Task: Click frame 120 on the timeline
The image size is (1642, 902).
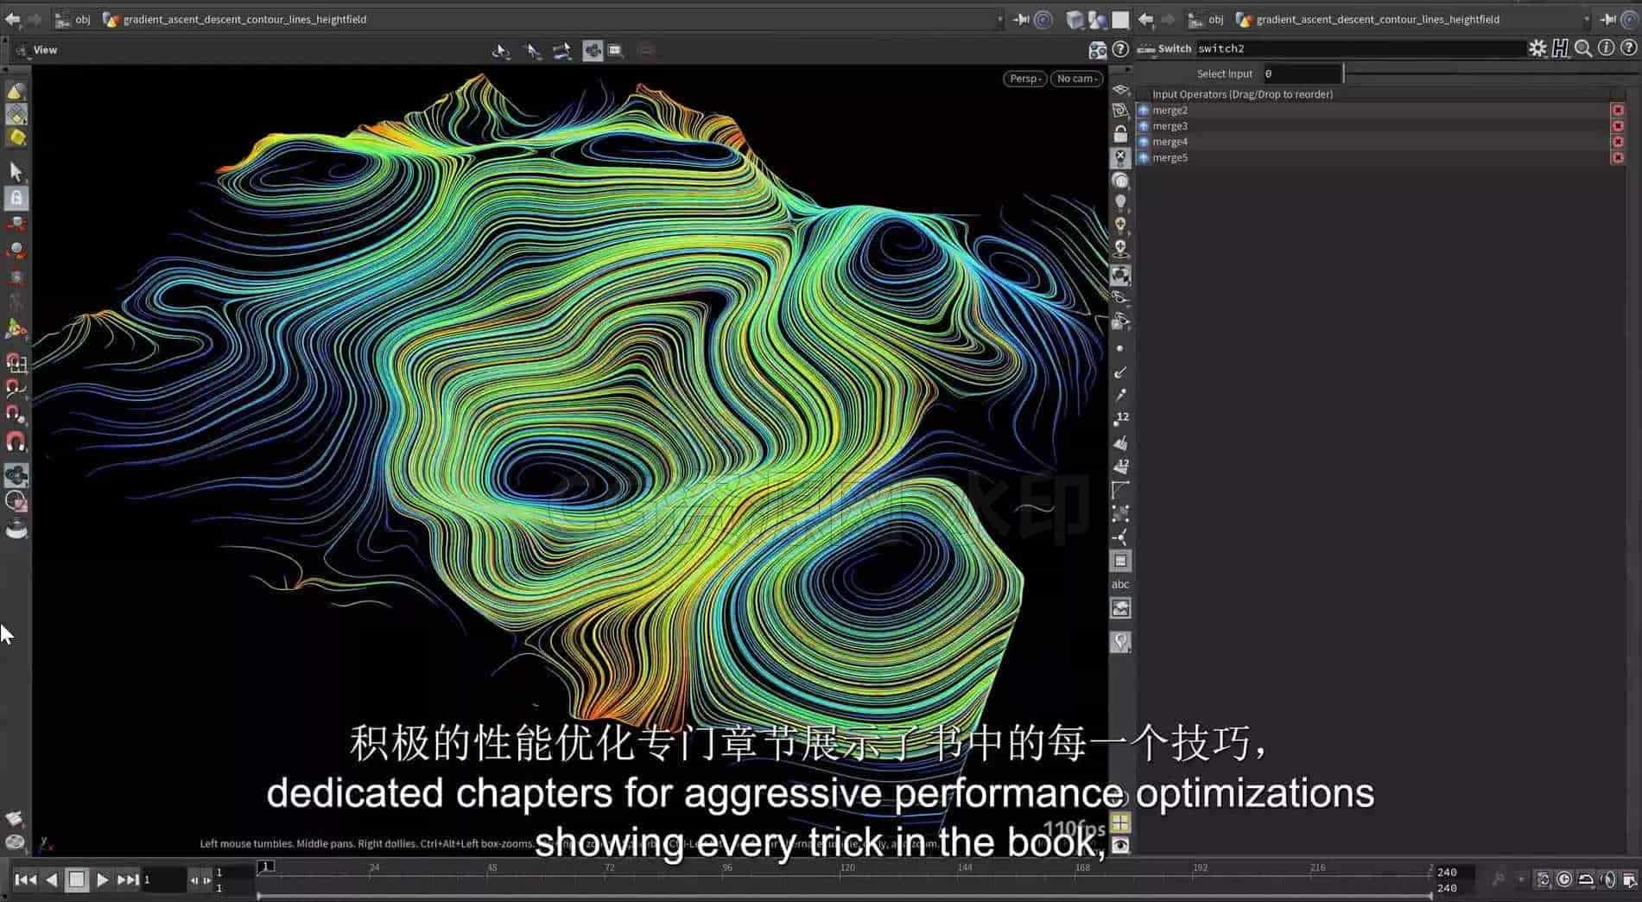Action: [847, 869]
